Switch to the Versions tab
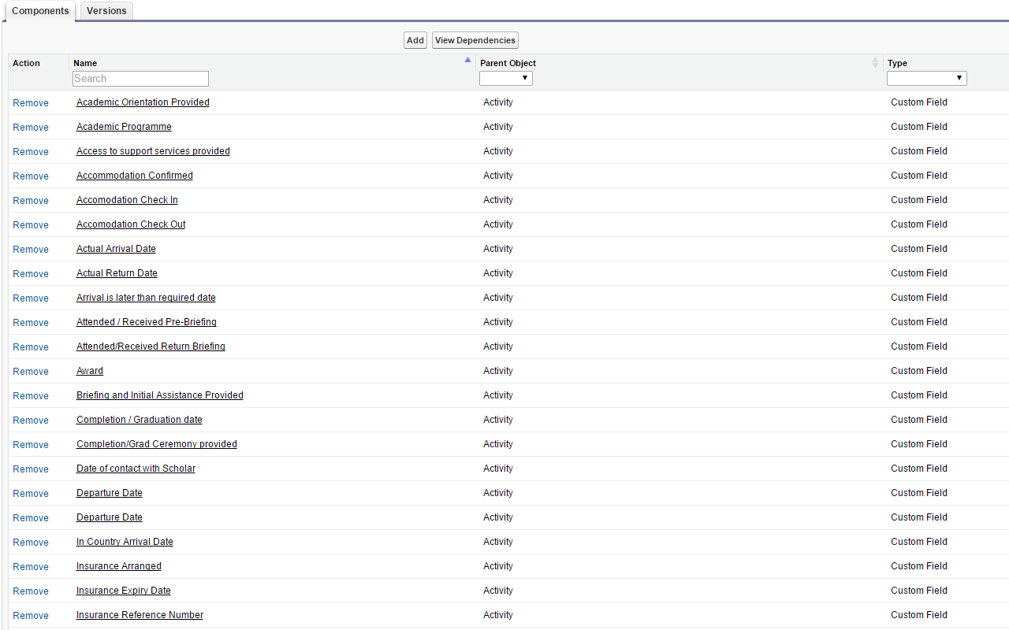 106,10
